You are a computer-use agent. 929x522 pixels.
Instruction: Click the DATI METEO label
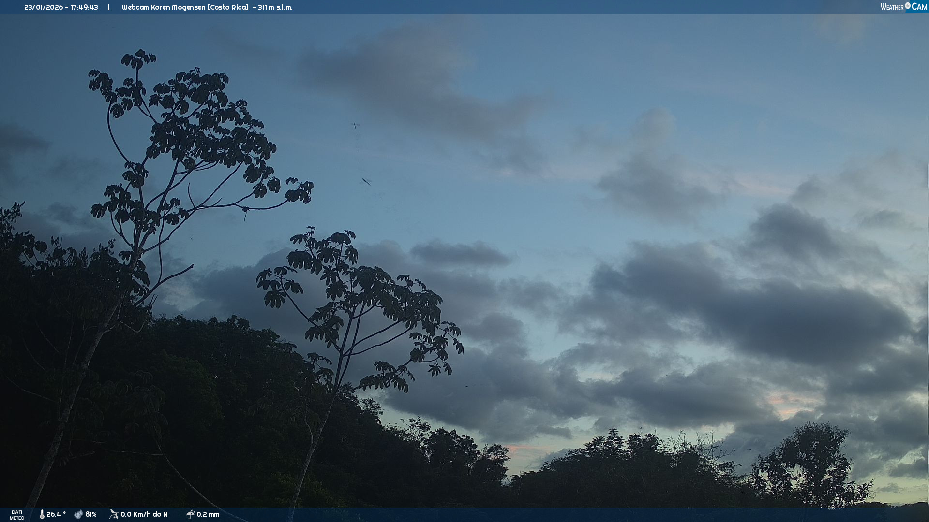click(x=17, y=515)
